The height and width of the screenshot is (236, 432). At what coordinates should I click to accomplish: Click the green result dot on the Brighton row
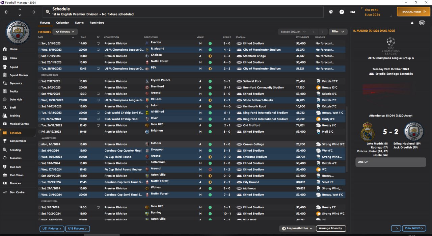click(210, 132)
